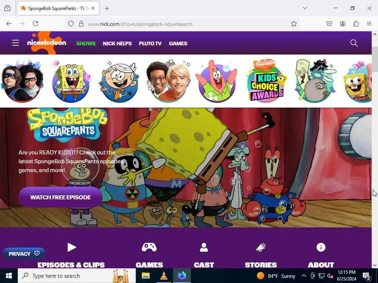Click the Firefox taskbar icon

tap(182, 276)
